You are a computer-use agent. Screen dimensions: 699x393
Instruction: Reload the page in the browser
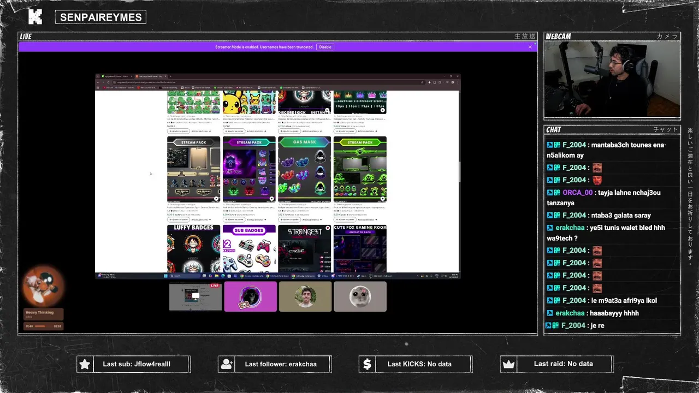108,82
